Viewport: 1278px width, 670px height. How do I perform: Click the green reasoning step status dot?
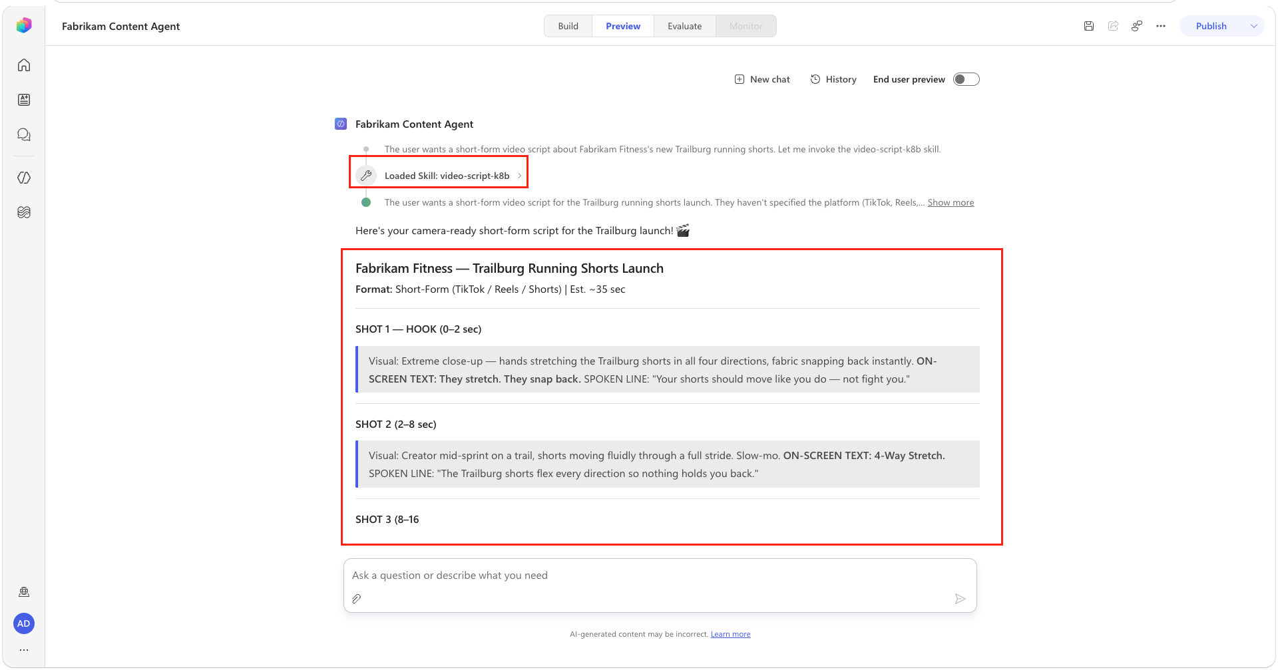[366, 202]
